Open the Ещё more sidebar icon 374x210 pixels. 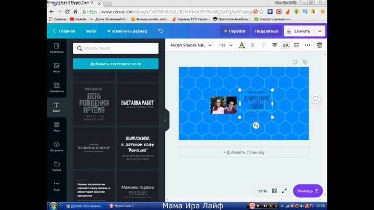57,186
